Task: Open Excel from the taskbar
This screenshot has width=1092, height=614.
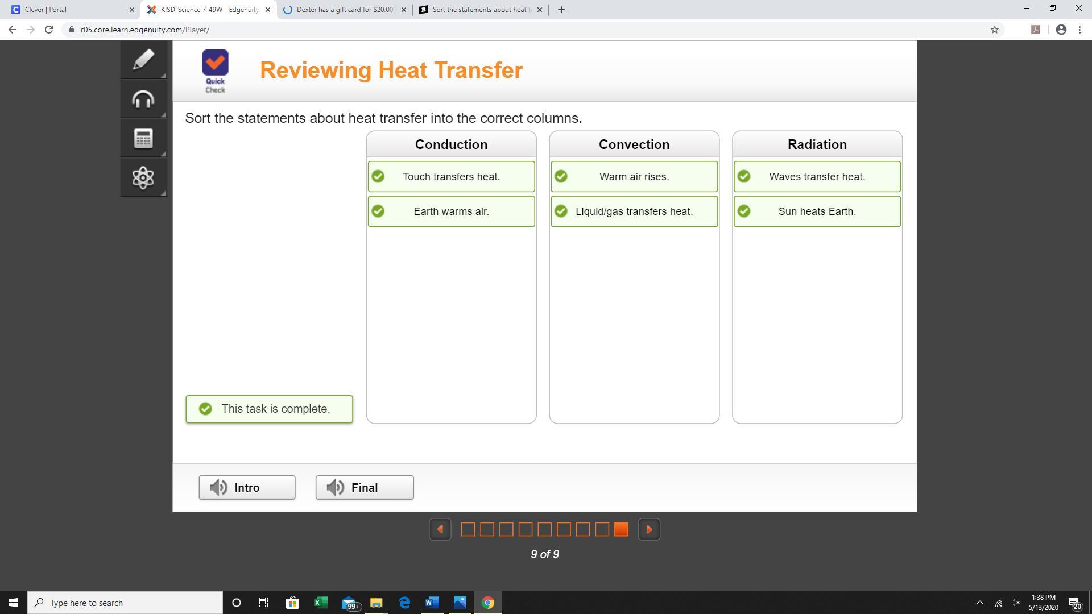Action: (320, 603)
